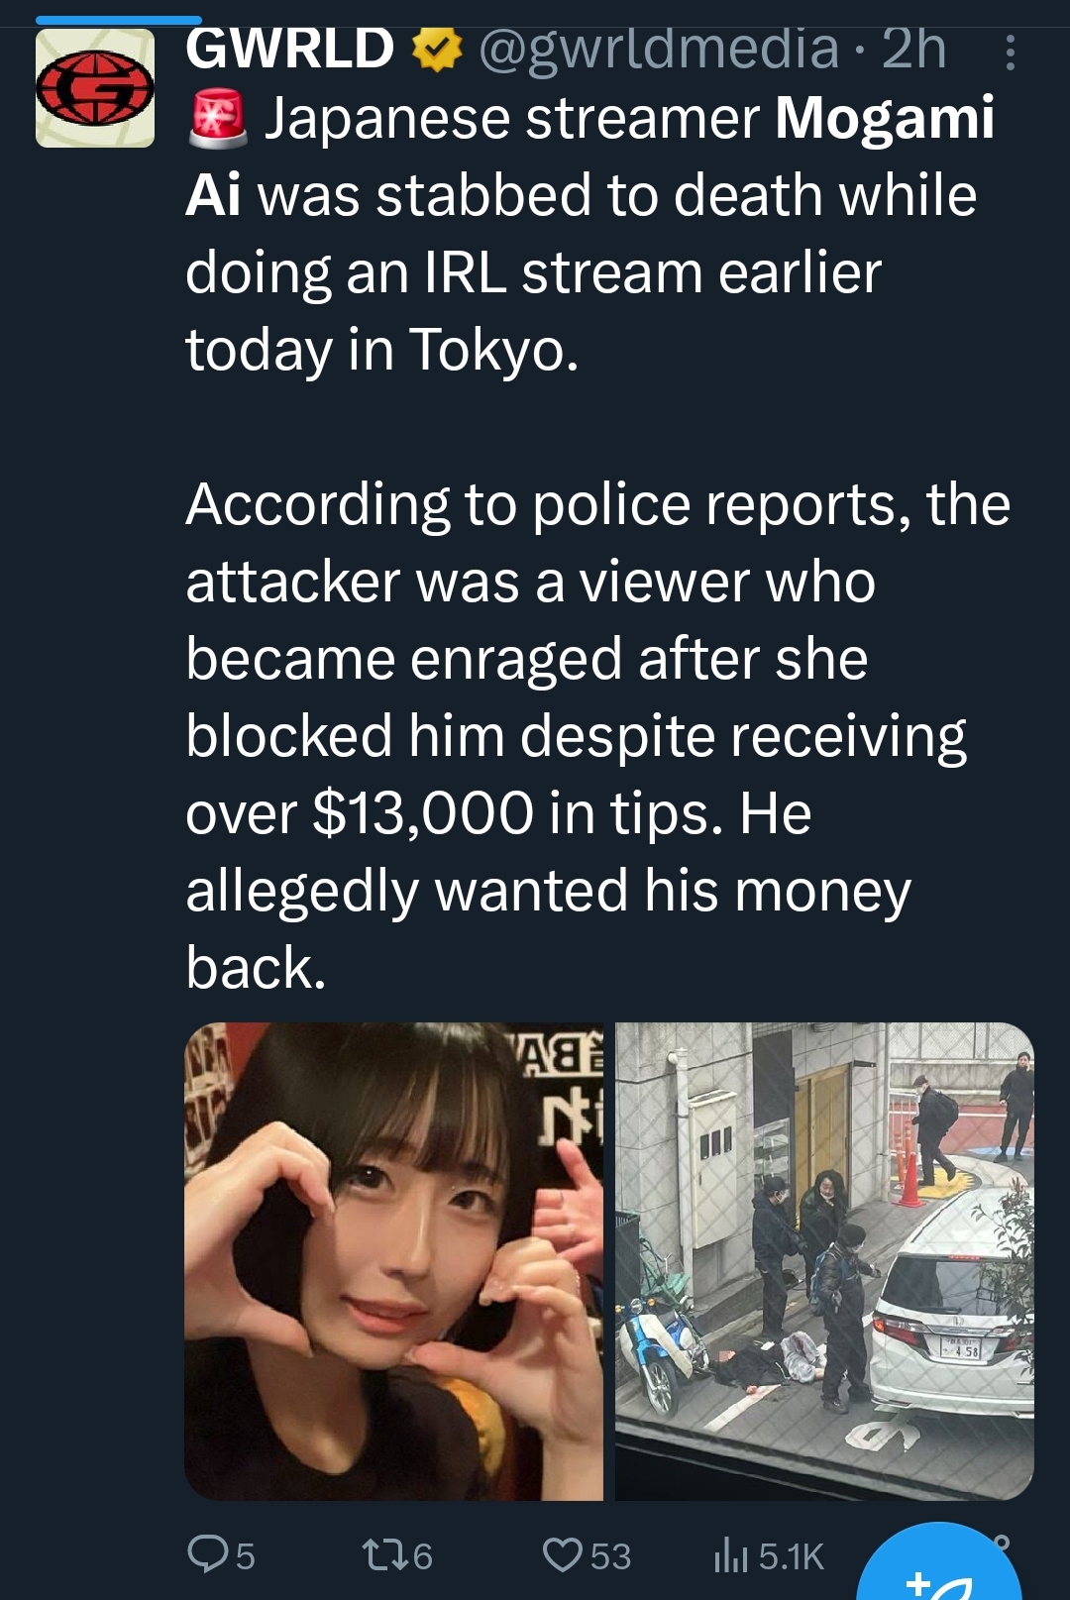
Task: Click the reply count 5
Action: pos(246,1556)
